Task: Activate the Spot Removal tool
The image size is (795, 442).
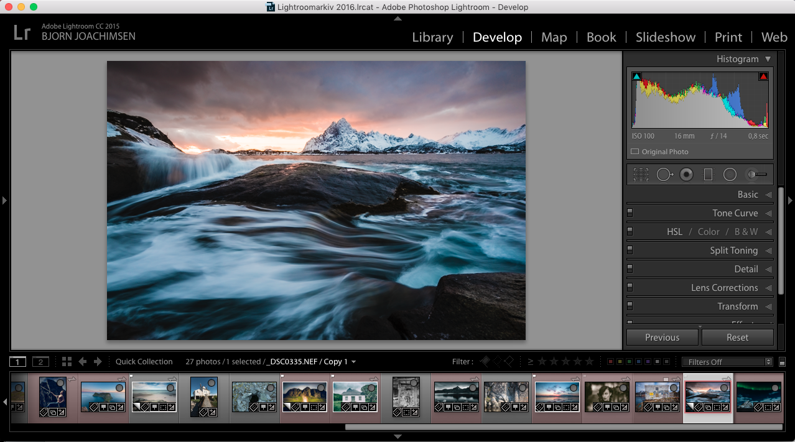Action: 664,175
